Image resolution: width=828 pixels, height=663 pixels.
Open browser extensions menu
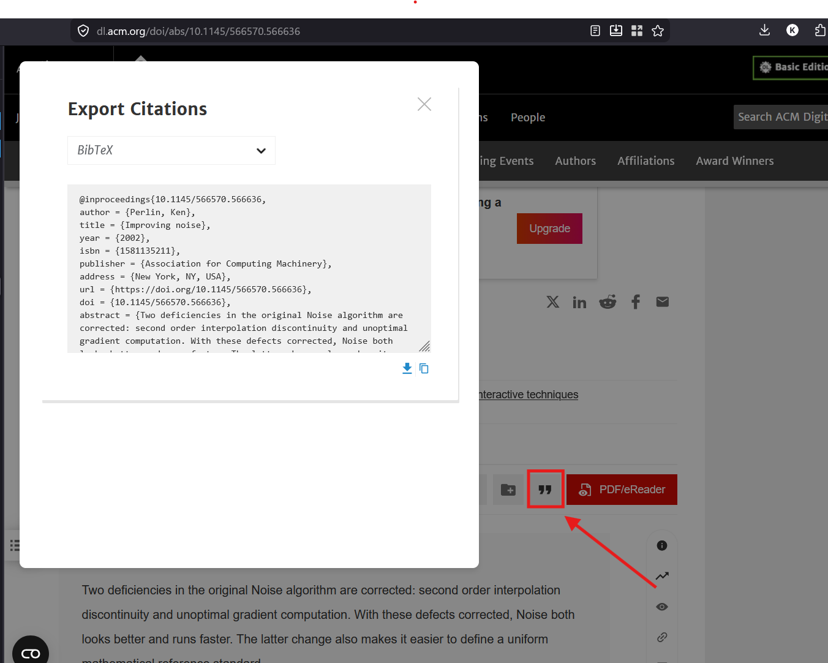point(821,30)
